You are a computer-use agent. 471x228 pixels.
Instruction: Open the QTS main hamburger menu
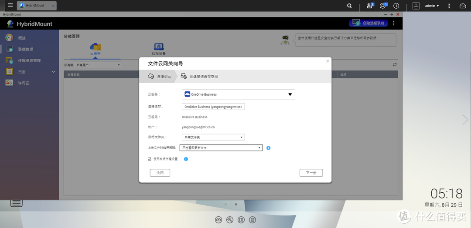tap(10, 5)
